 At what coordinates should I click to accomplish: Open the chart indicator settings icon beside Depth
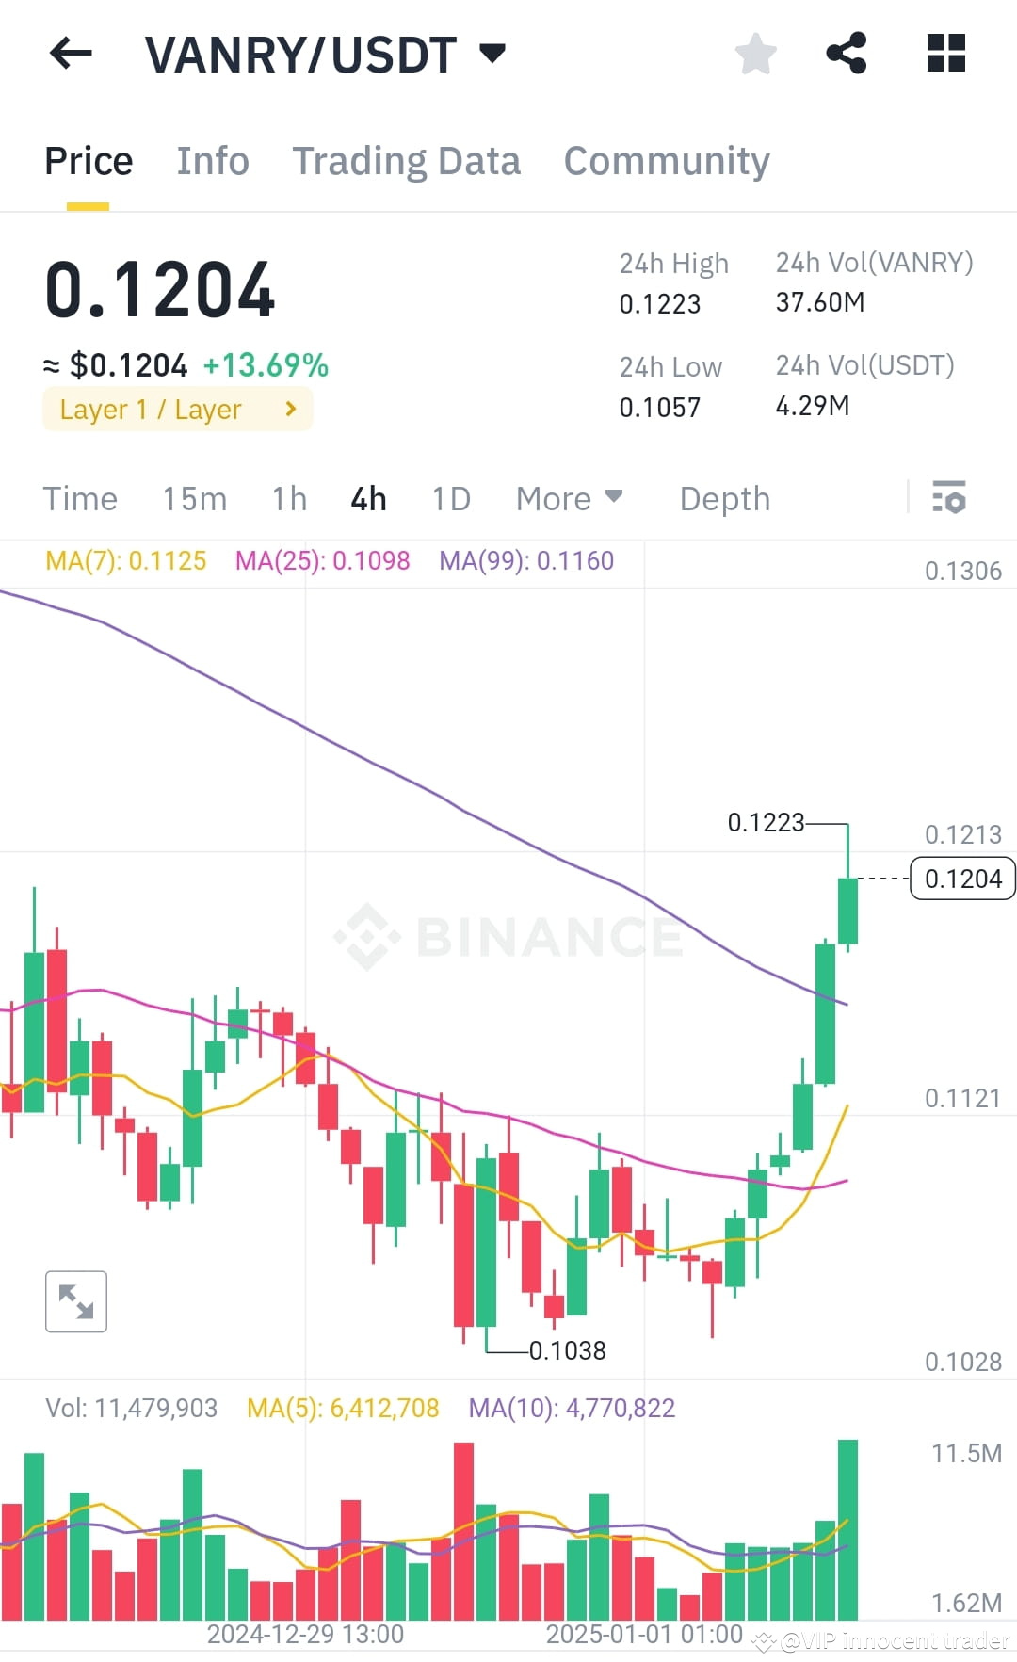pos(949,498)
